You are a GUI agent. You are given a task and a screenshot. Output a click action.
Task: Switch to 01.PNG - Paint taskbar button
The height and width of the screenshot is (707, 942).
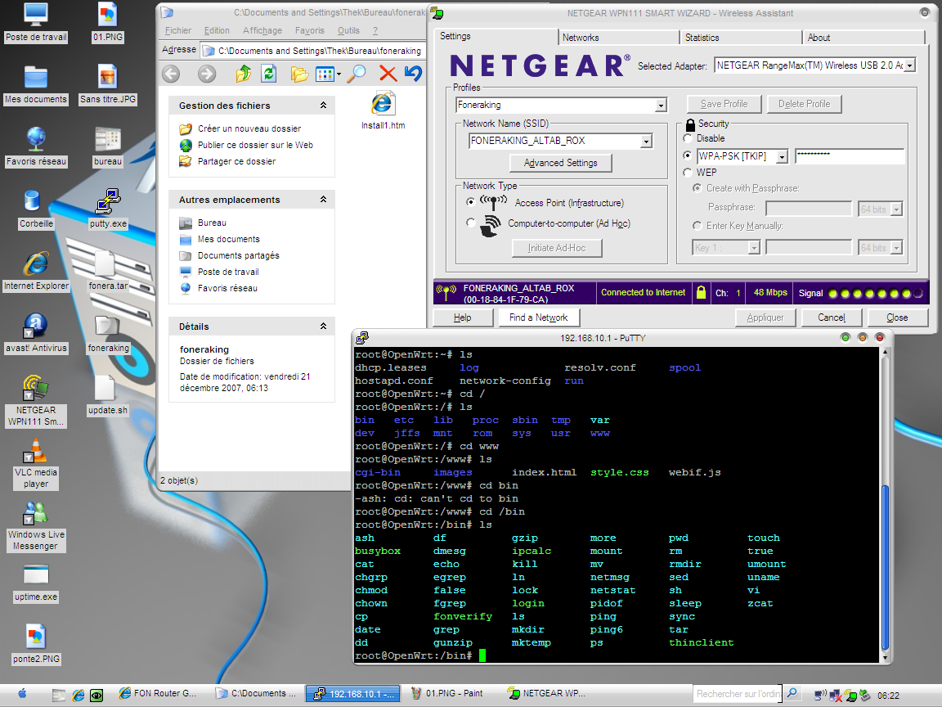[447, 693]
